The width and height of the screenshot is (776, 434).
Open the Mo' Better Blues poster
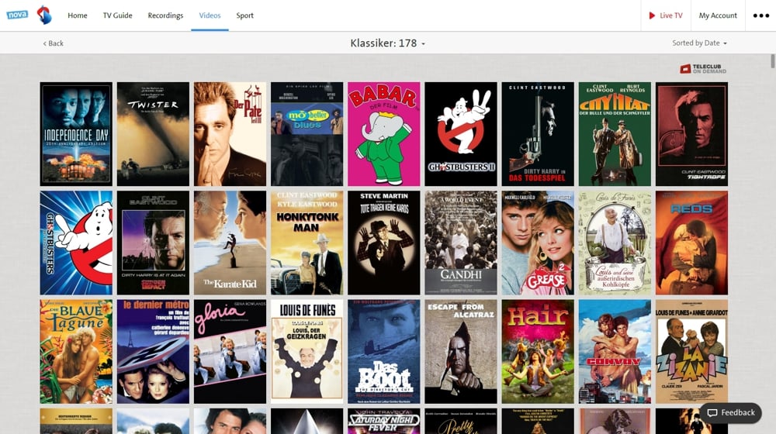pos(307,134)
